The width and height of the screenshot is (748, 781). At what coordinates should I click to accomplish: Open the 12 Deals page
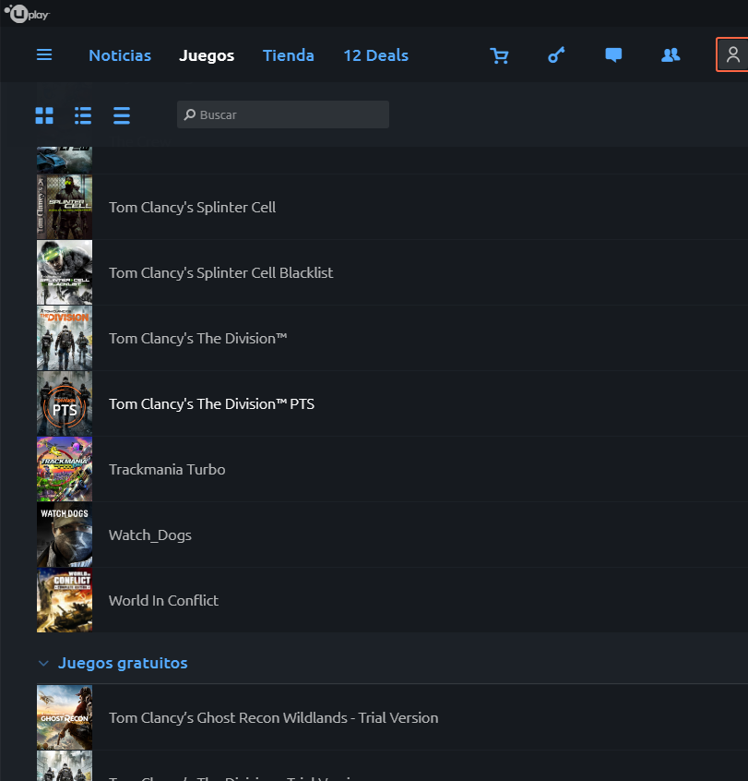(x=375, y=55)
